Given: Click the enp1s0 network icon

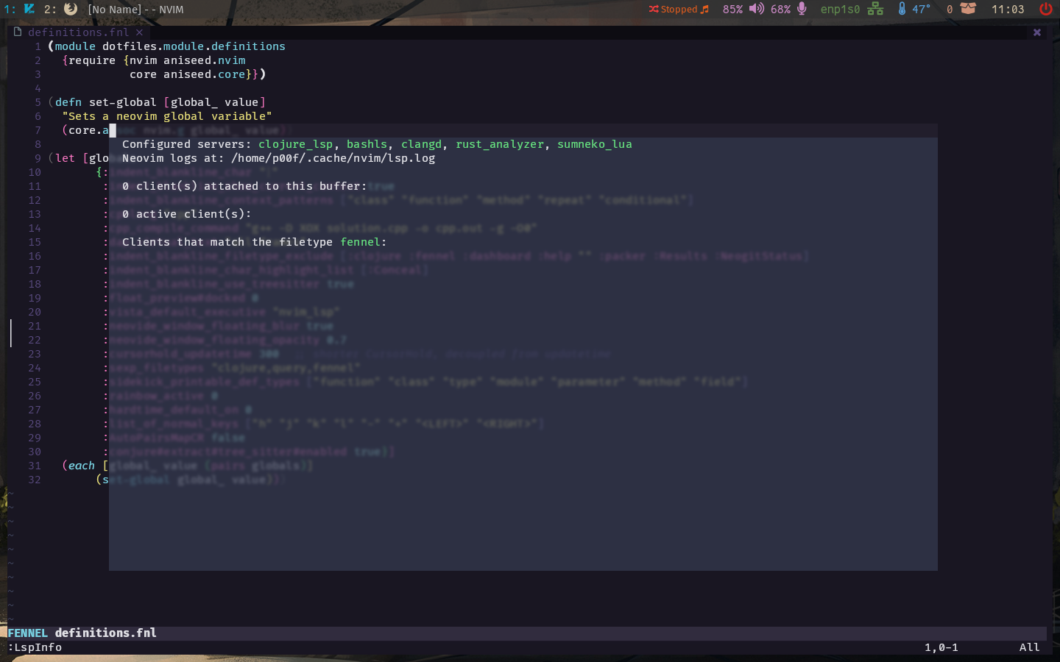Looking at the screenshot, I should pyautogui.click(x=875, y=9).
